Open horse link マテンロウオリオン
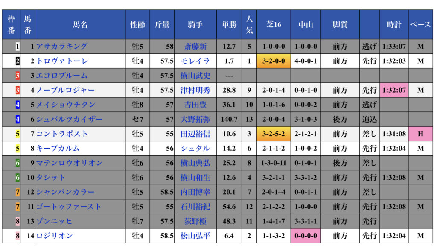The image size is (437, 246). (69, 163)
